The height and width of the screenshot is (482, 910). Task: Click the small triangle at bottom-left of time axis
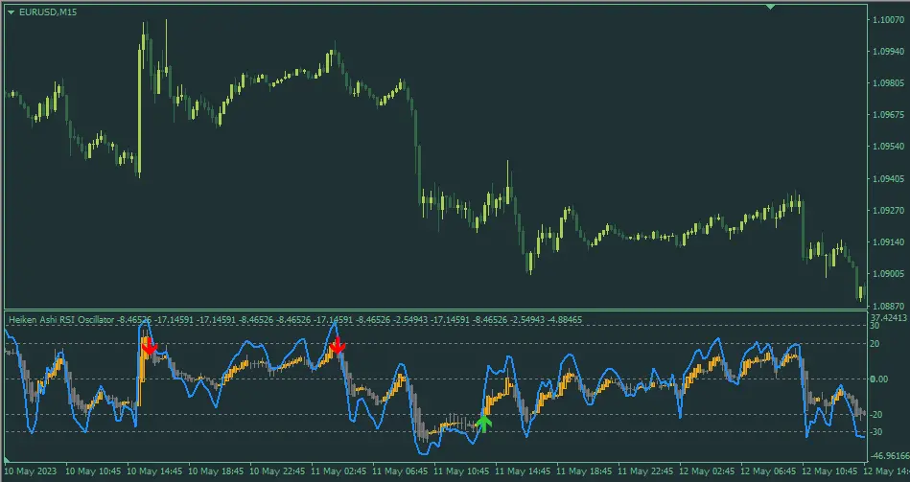[x=9, y=461]
